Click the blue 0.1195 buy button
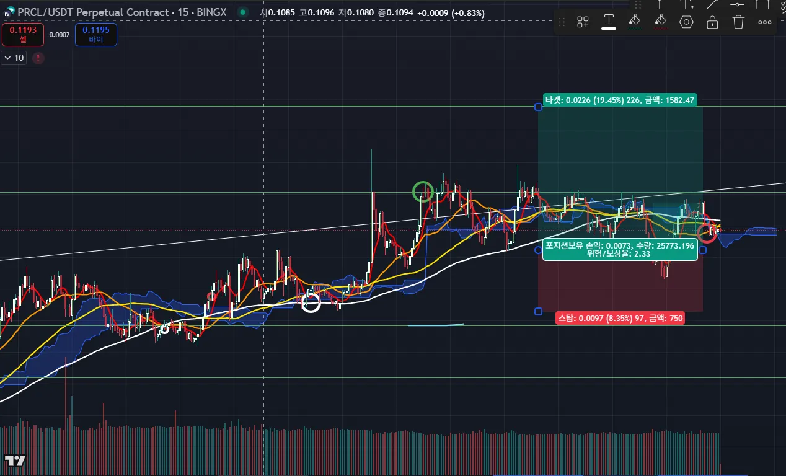This screenshot has width=786, height=476. 96,34
